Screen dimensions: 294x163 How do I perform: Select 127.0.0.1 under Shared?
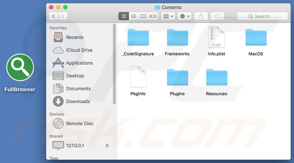coord(68,146)
